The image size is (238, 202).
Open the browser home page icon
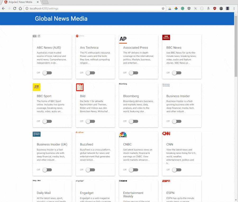(x=20, y=8)
